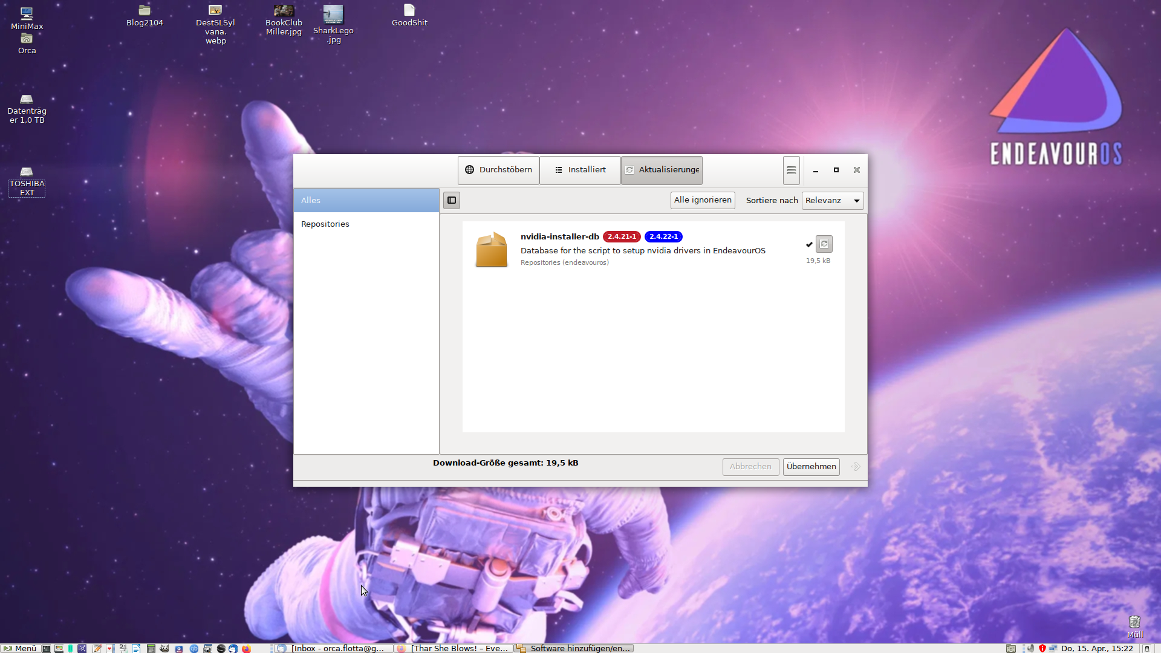Launch the terminal from the taskbar

pyautogui.click(x=46, y=648)
